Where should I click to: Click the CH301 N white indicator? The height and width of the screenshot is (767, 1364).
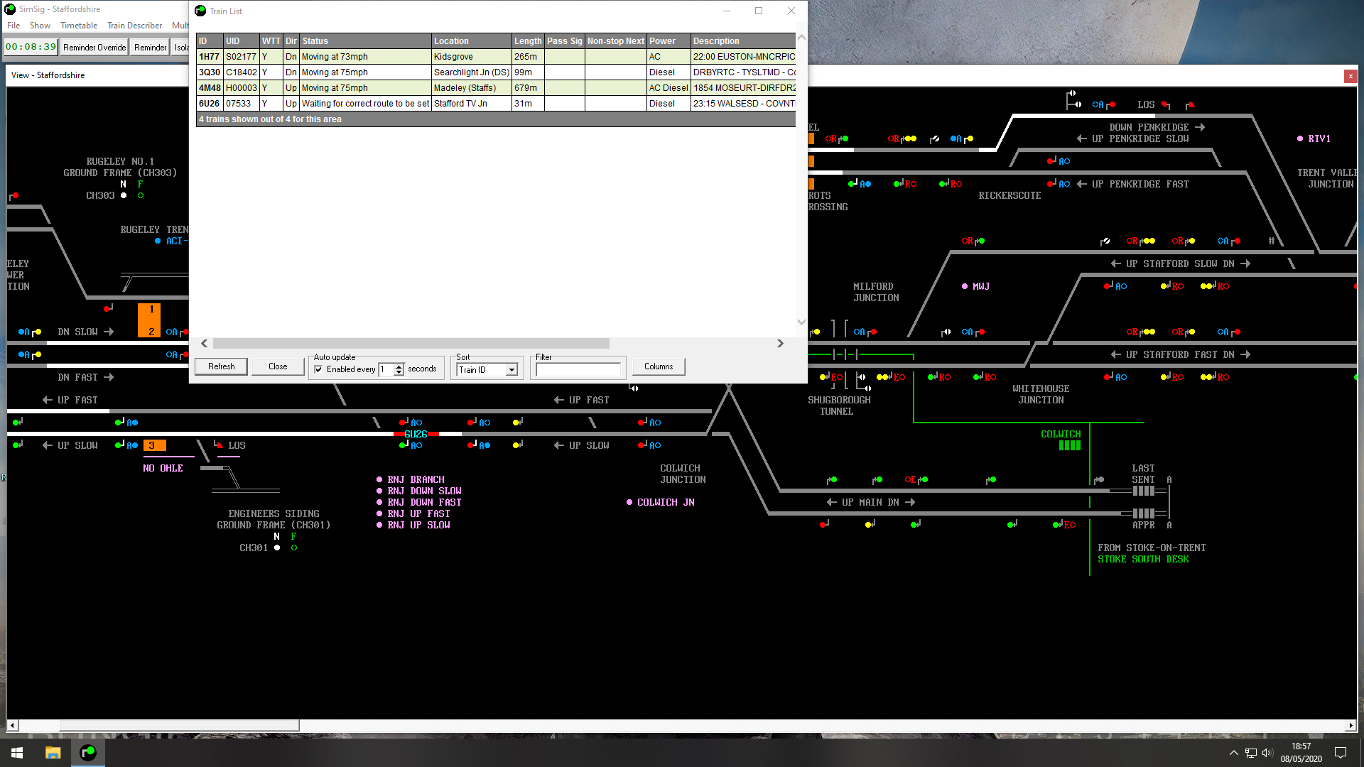pyautogui.click(x=277, y=548)
